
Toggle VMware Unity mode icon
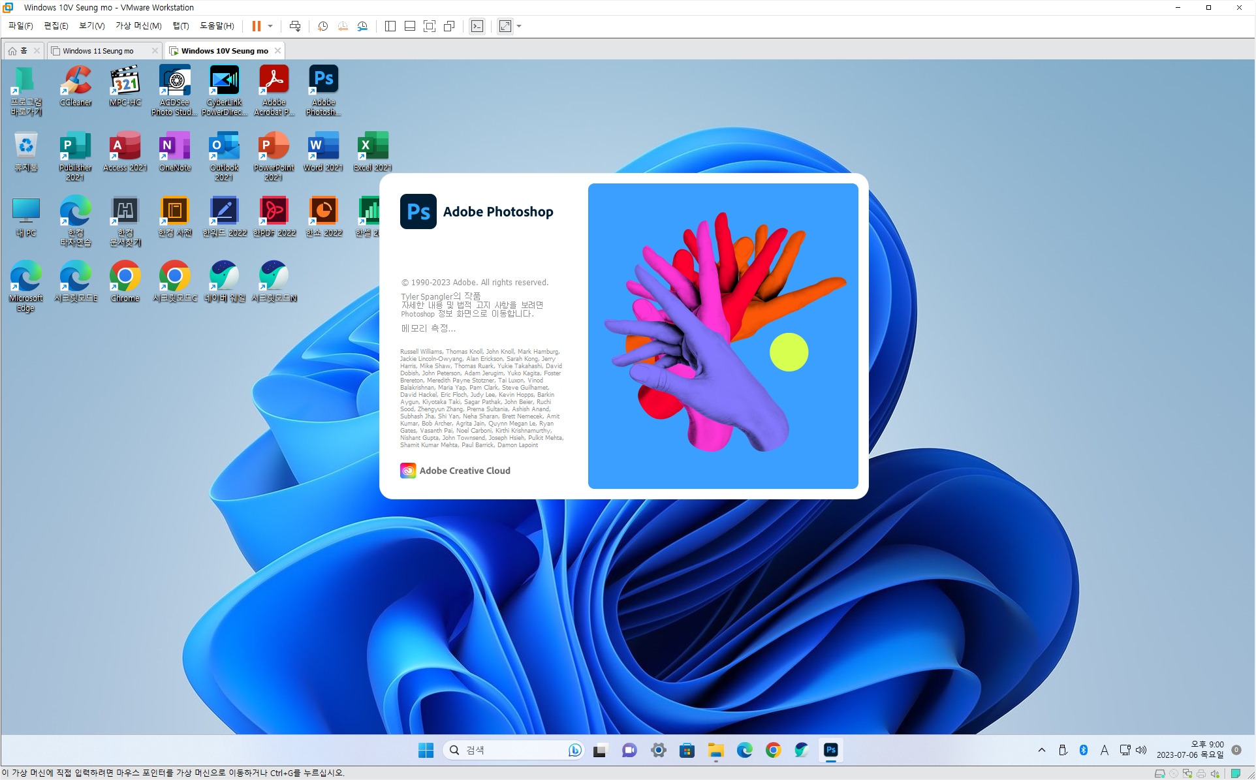pyautogui.click(x=449, y=26)
